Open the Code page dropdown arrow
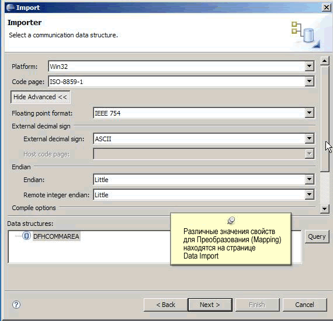Screen dimensions: 333x321 tap(310, 81)
